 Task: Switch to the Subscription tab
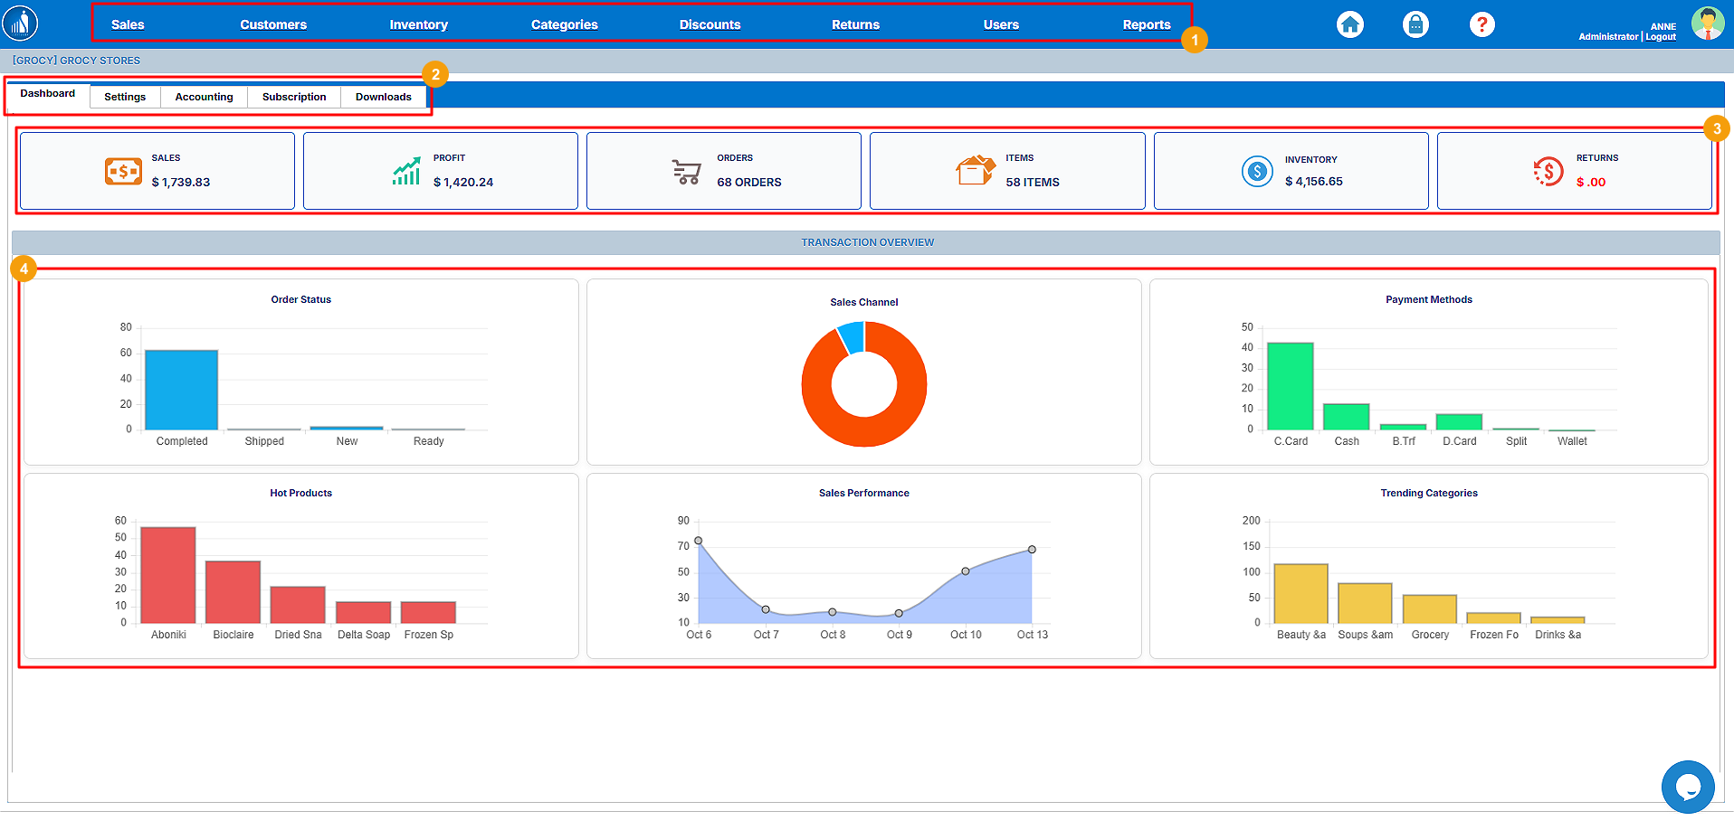point(294,97)
